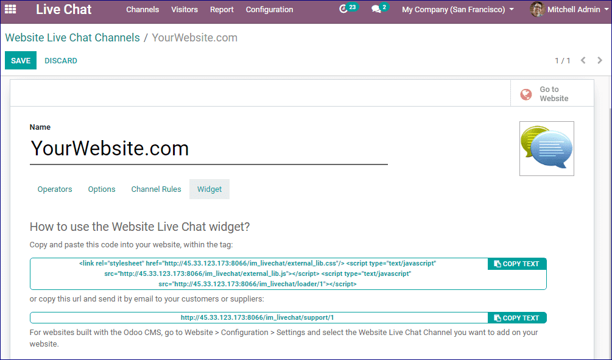Expand My Company (San Francisco) dropdown
Screen dimensions: 612x360
coord(458,9)
